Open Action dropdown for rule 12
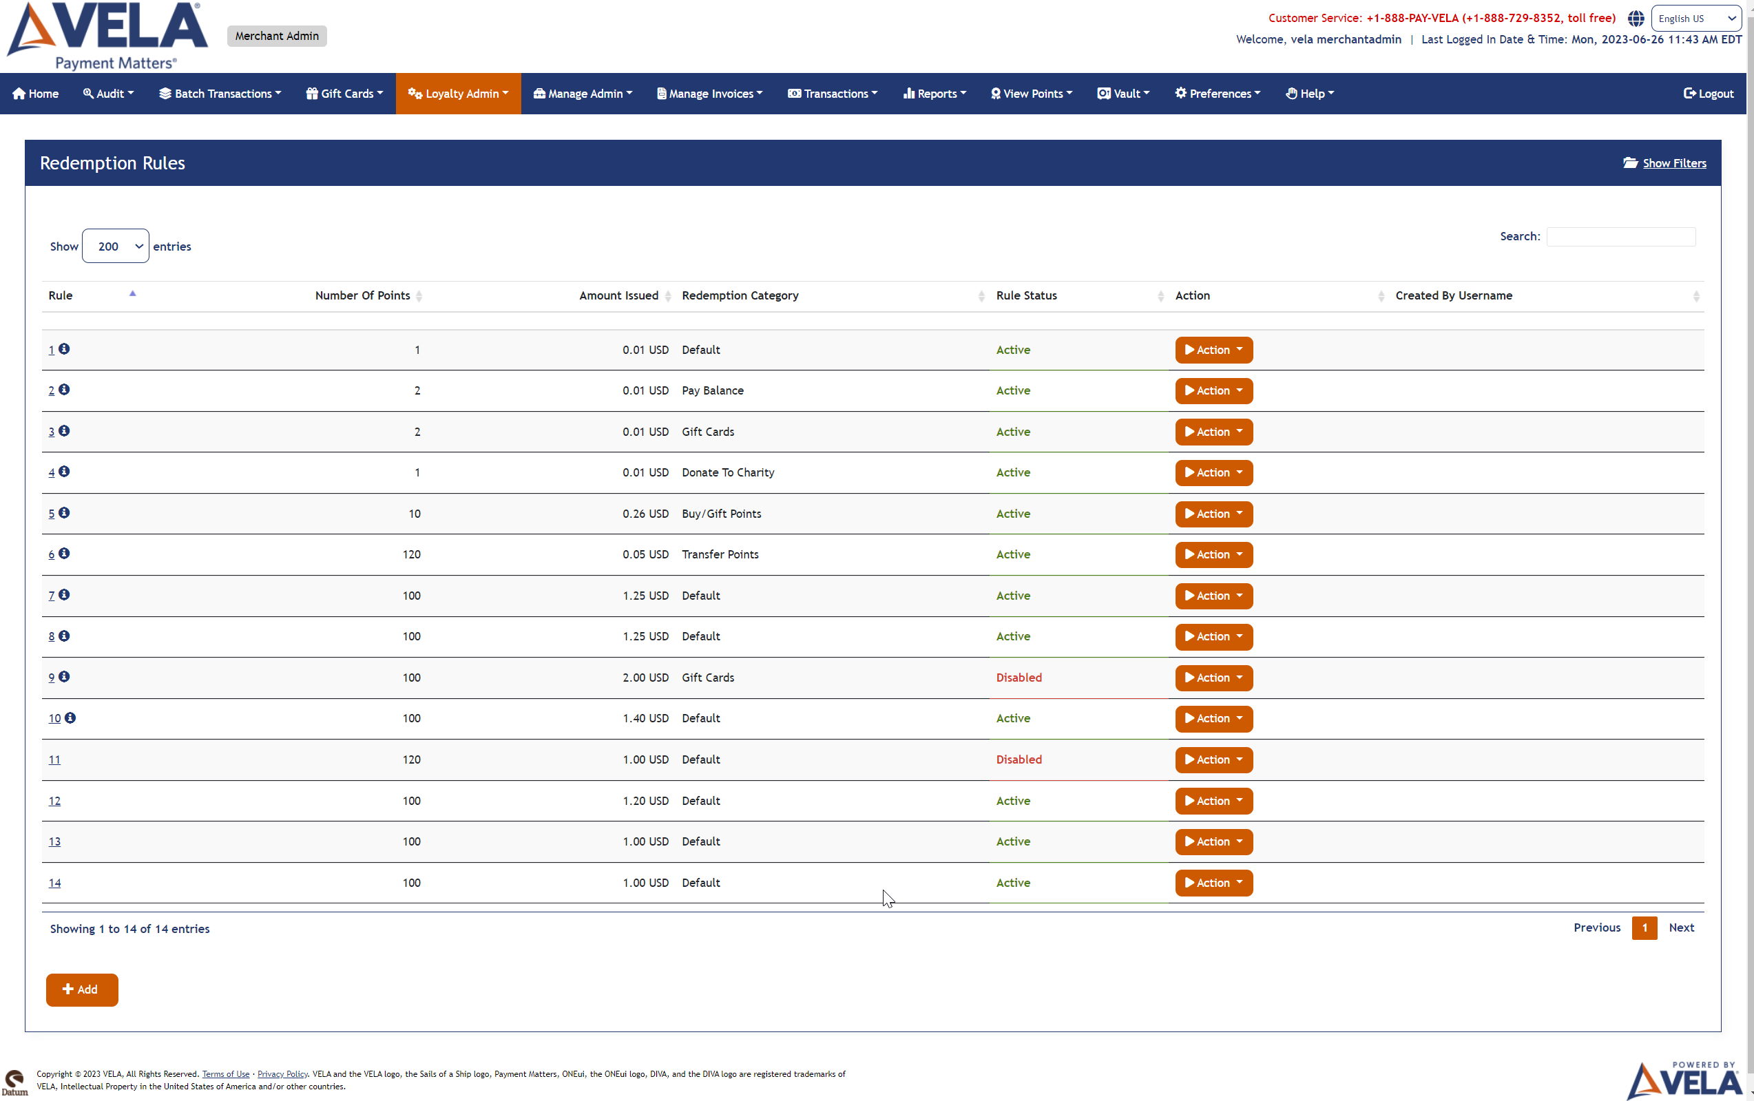 (x=1213, y=800)
